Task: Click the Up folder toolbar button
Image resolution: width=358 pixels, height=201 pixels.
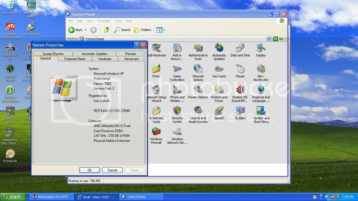Action: (x=107, y=30)
